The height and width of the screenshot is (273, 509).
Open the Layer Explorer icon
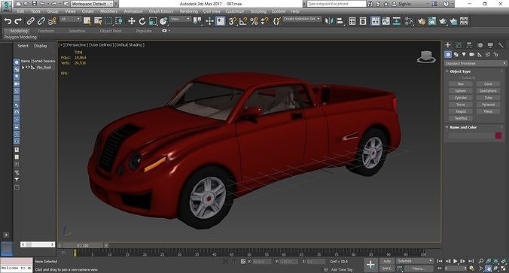[x=363, y=21]
